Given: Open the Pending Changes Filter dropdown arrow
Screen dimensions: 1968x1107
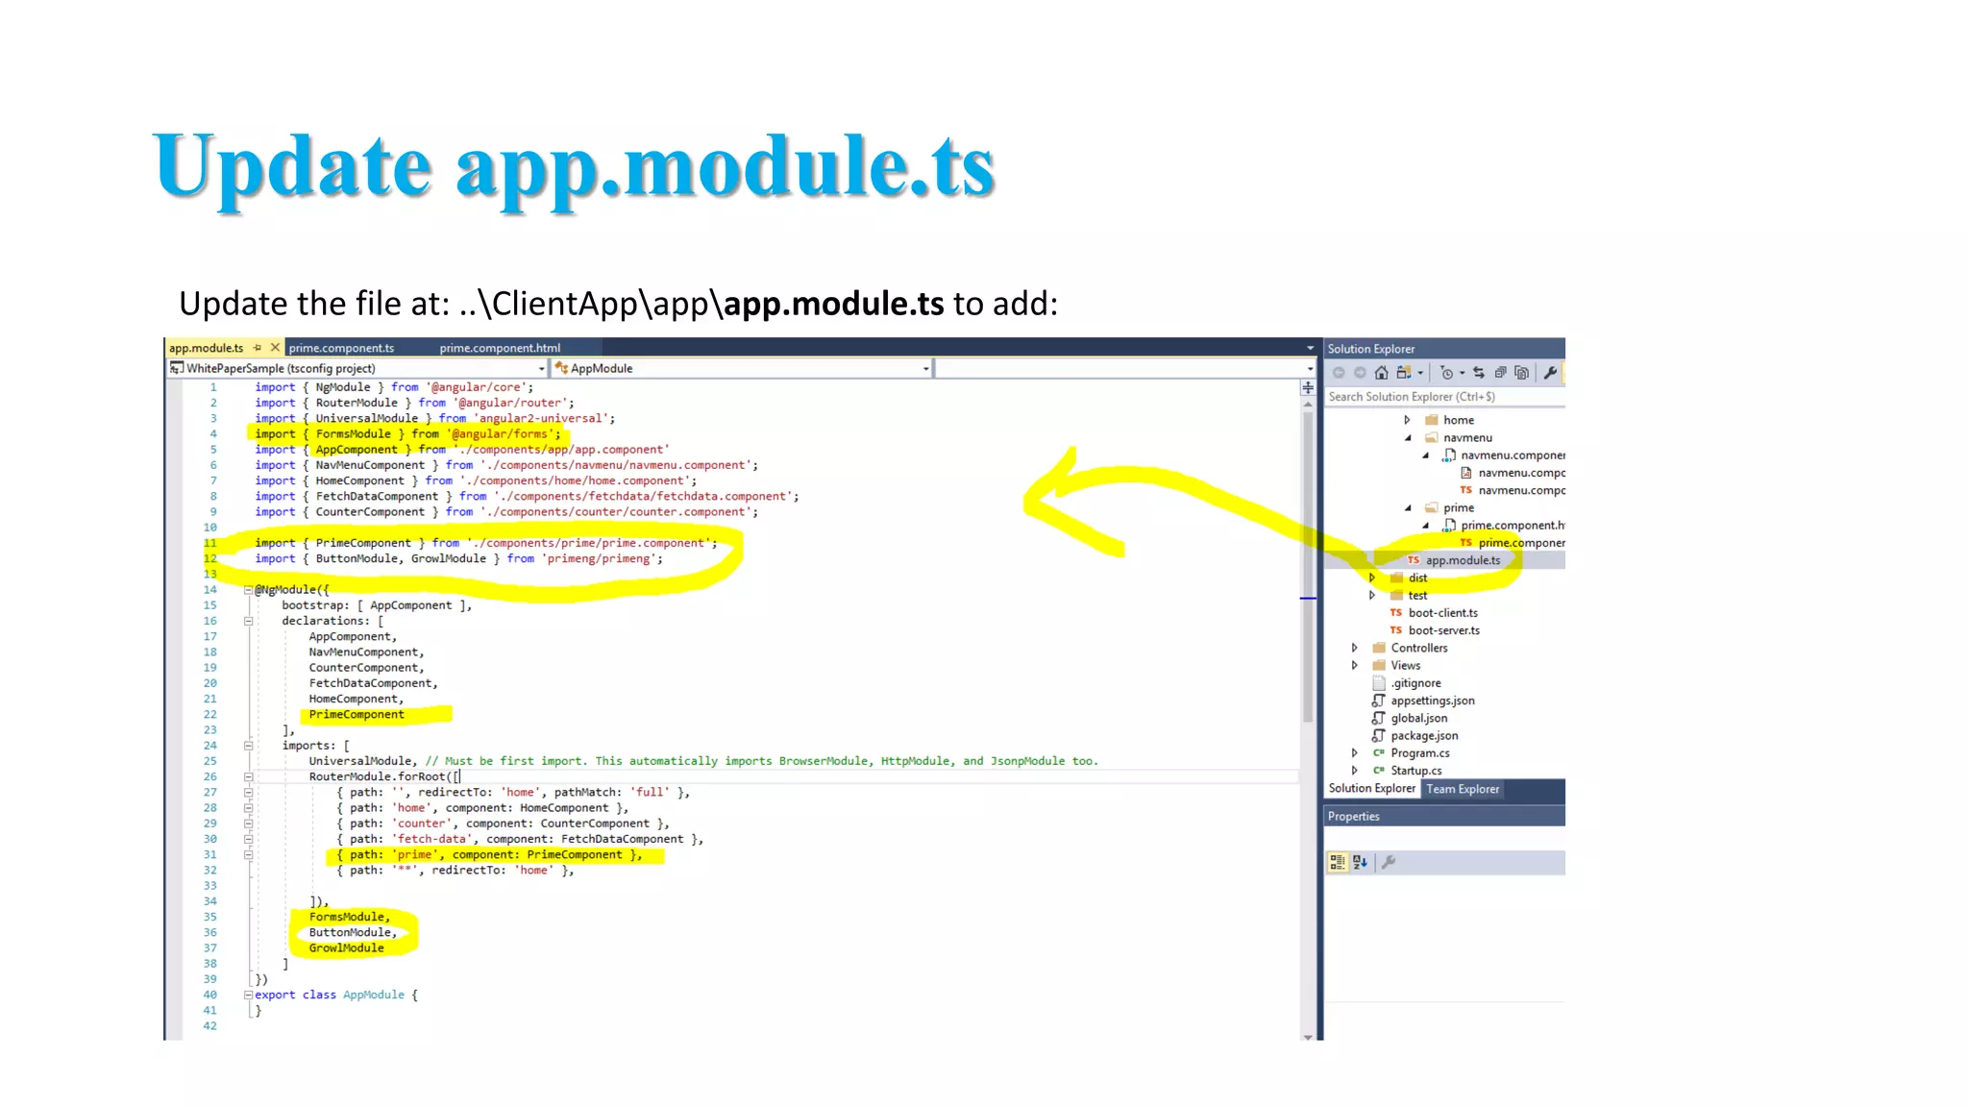Looking at the screenshot, I should [1463, 374].
